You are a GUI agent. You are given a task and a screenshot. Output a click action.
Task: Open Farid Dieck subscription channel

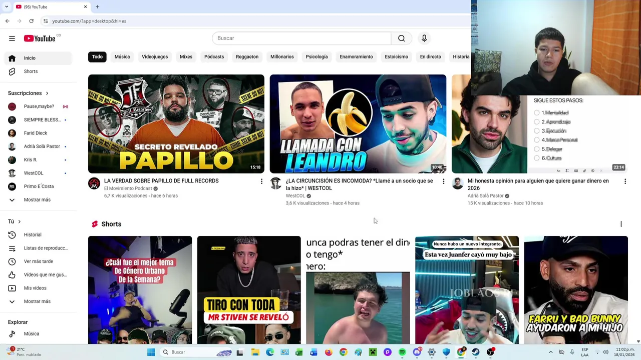38,133
